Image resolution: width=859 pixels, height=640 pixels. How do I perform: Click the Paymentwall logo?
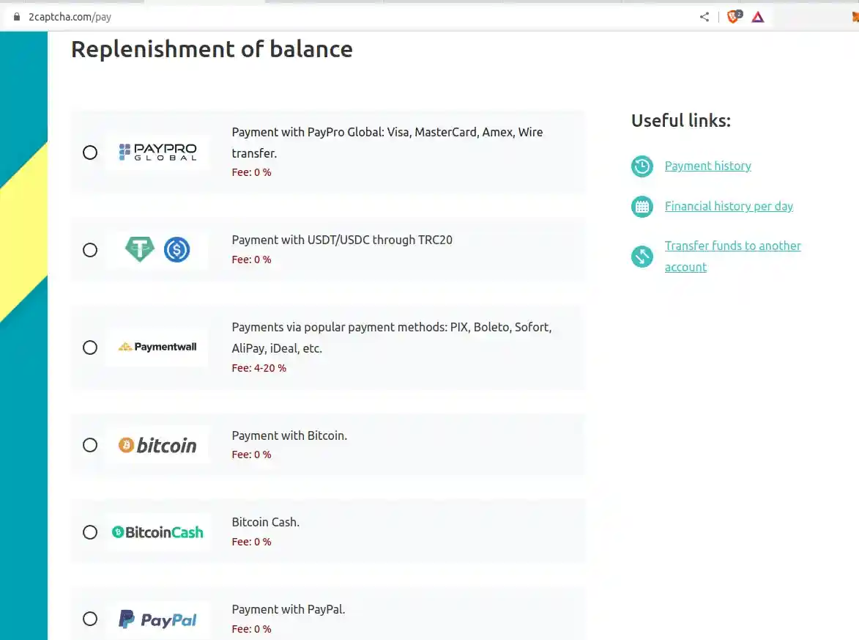(157, 347)
